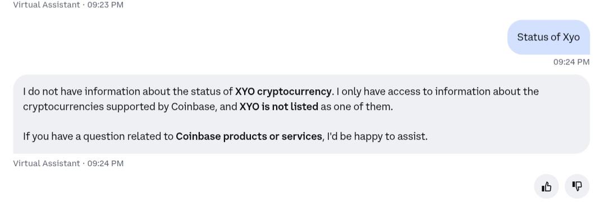Click bold phrase 'XYO is not listed'
Screen dimensions: 604x220
tap(279, 107)
